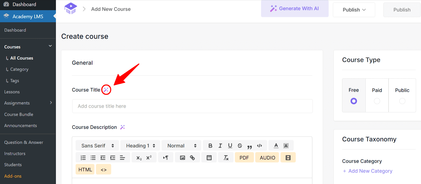Increase indent of the text
The width and height of the screenshot is (421, 184).
coord(113,158)
